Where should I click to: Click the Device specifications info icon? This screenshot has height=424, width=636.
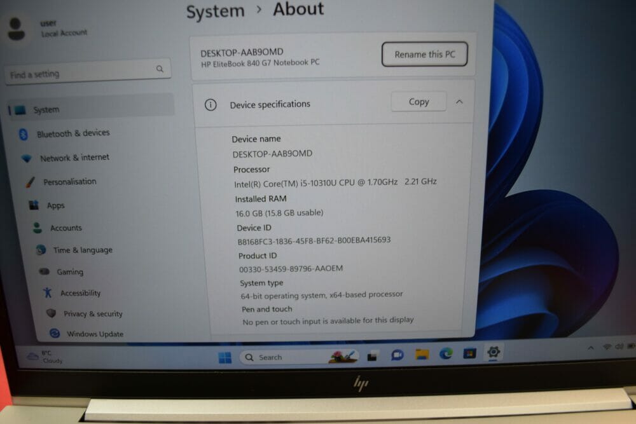tap(211, 105)
